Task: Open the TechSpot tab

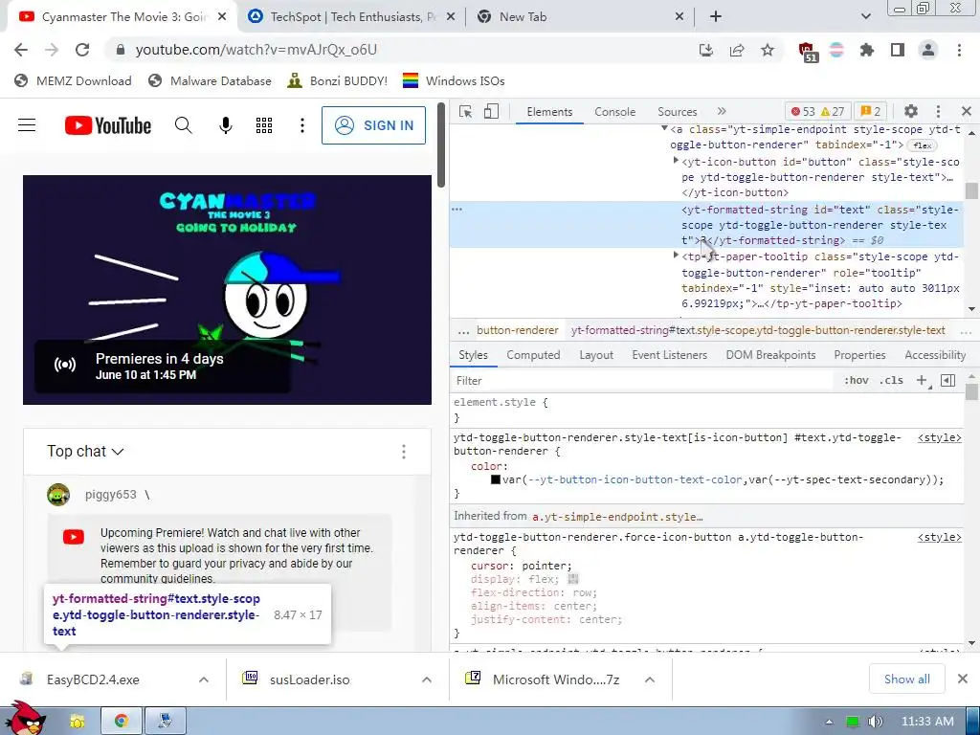Action: click(351, 17)
